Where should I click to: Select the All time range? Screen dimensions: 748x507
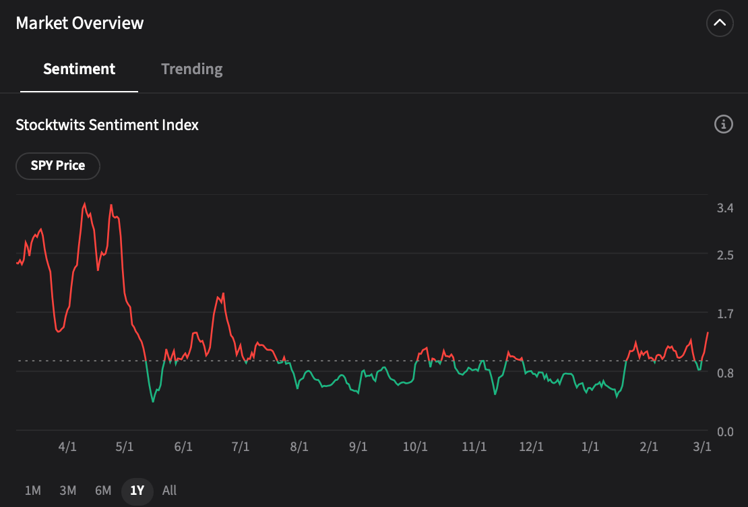tap(169, 490)
